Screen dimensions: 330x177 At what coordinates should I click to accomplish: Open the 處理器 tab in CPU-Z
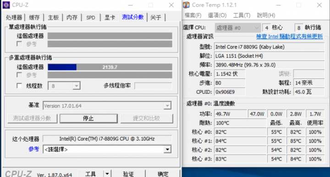coord(14,17)
